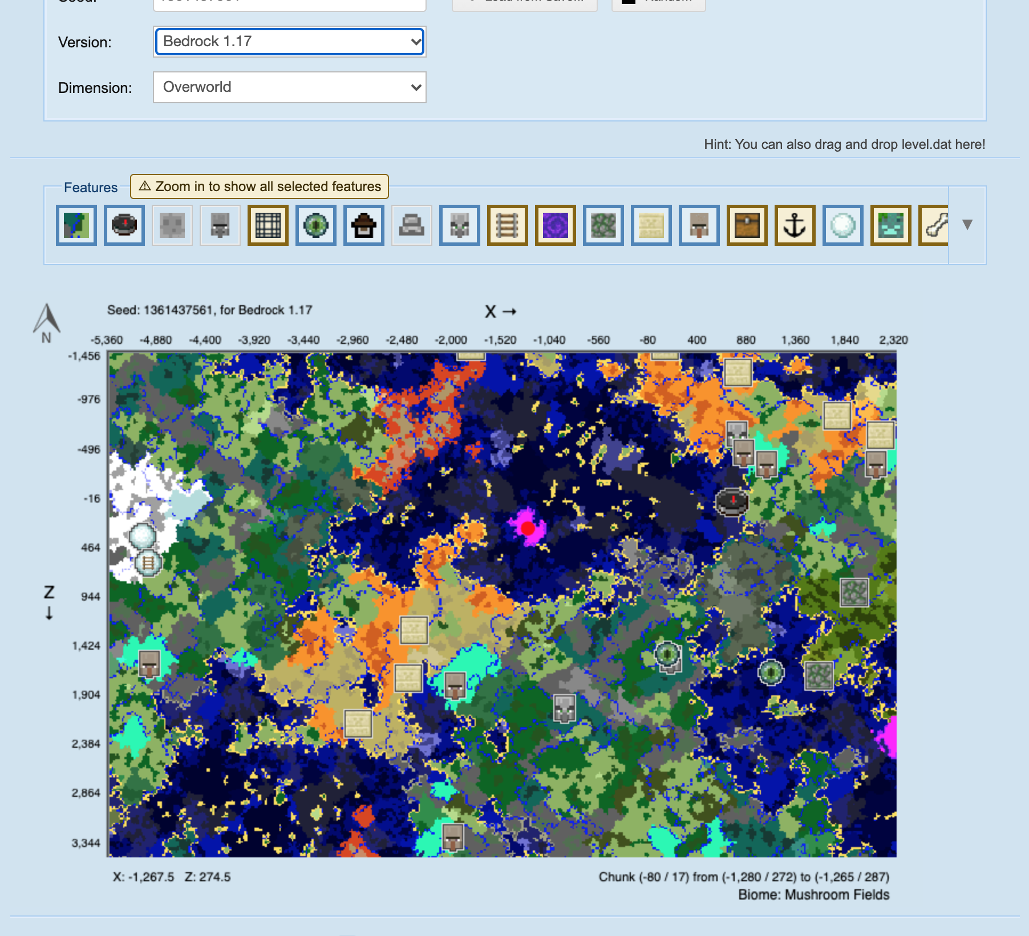Click the mineshaft marker below the igloo
The width and height of the screenshot is (1029, 936).
tap(148, 564)
